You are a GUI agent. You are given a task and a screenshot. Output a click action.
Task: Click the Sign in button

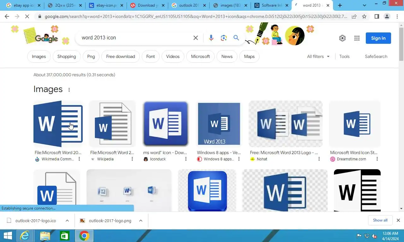point(378,38)
